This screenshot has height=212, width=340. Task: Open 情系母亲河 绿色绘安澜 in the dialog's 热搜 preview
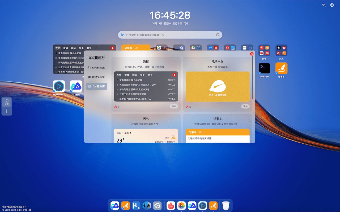tap(131, 80)
